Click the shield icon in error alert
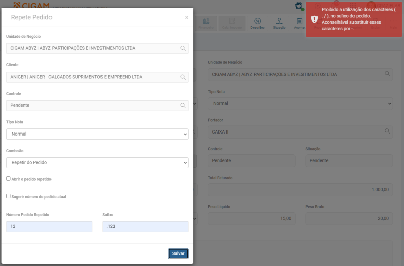 (314, 19)
